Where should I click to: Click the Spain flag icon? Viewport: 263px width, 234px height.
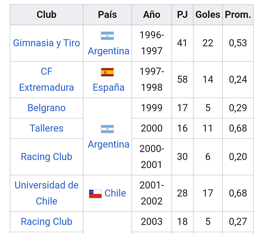tap(108, 72)
